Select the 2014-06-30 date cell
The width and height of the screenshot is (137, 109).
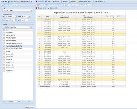47,82
